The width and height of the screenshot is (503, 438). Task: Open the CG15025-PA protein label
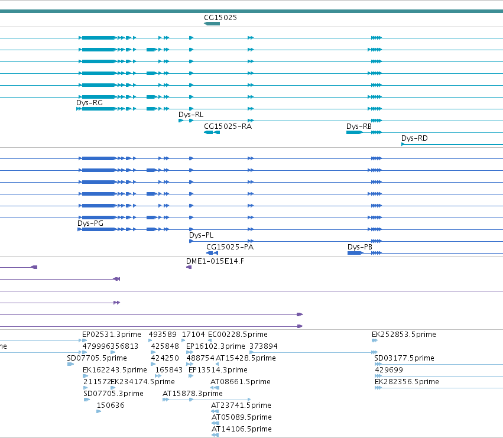click(230, 247)
